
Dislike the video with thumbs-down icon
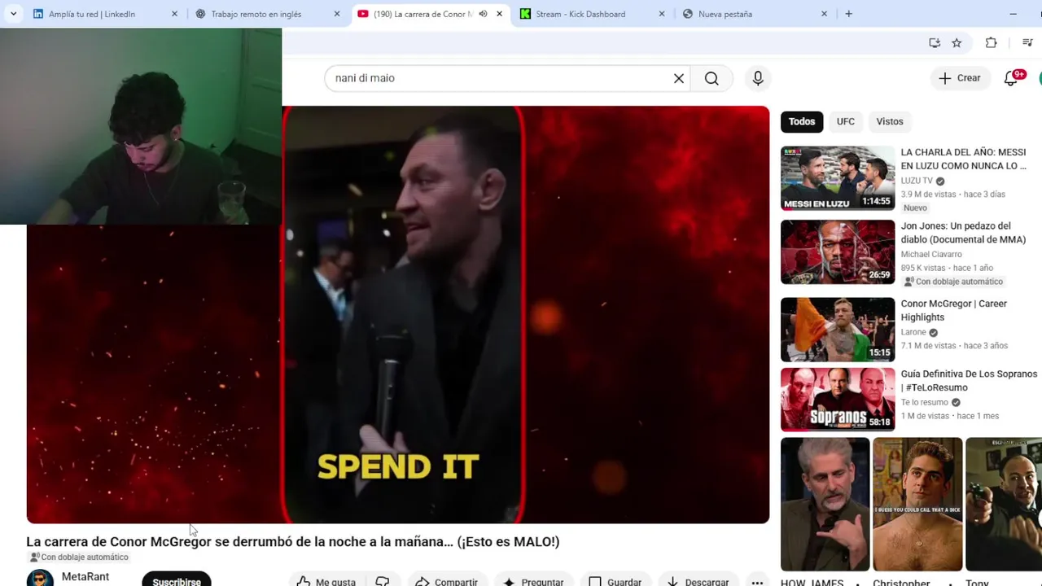[x=382, y=581]
